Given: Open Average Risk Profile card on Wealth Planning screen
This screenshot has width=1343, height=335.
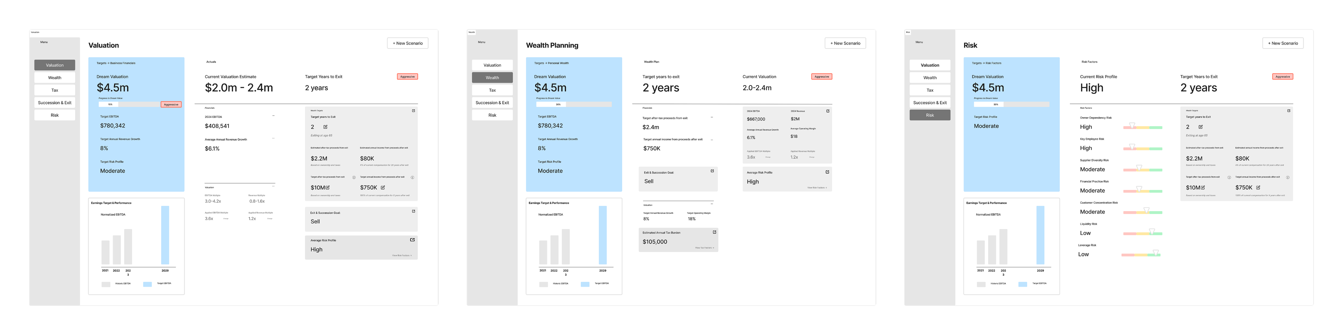Looking at the screenshot, I should [827, 172].
